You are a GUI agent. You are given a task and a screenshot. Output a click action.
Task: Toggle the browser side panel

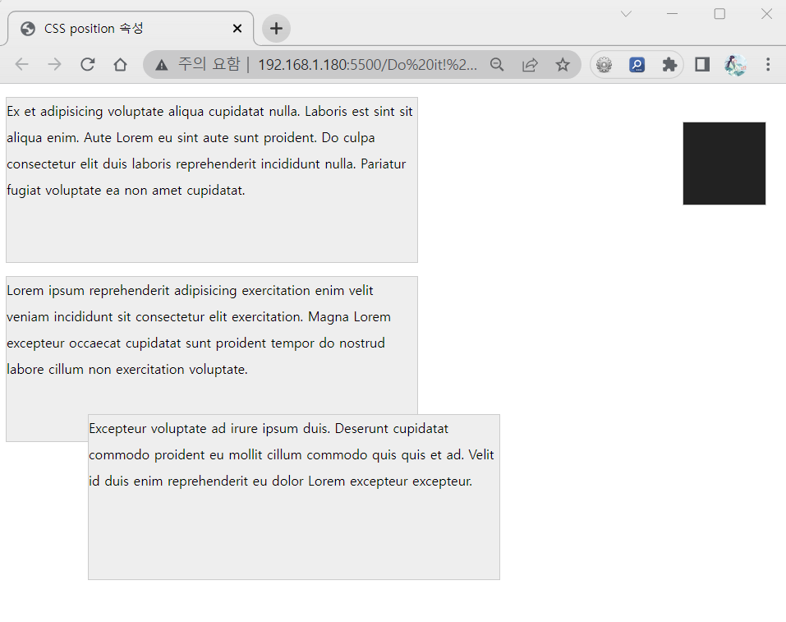pos(702,64)
